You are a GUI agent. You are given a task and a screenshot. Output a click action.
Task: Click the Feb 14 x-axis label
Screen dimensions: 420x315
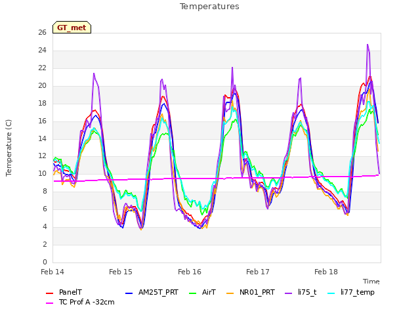[52, 272]
